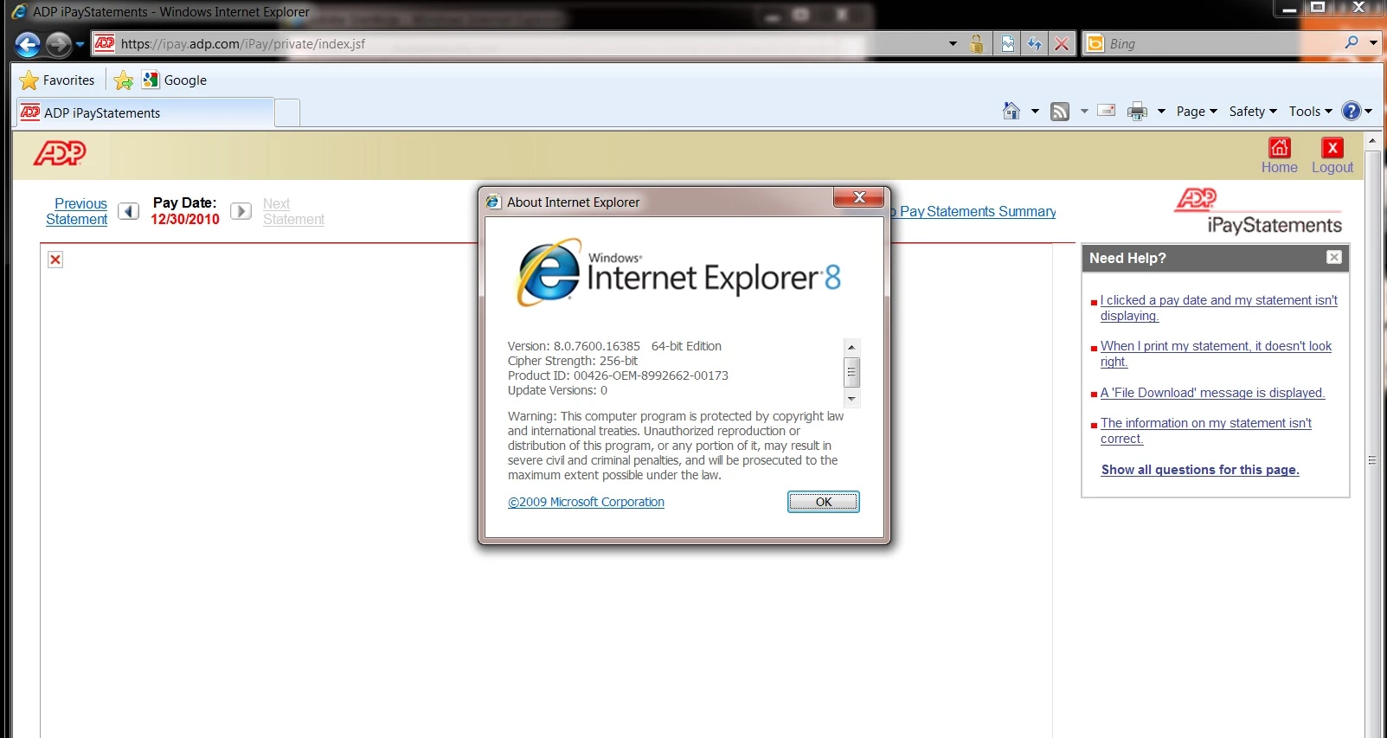Screen dimensions: 1387x738
Task: Open the ©2009 Microsoft Corporation link
Action: point(586,502)
